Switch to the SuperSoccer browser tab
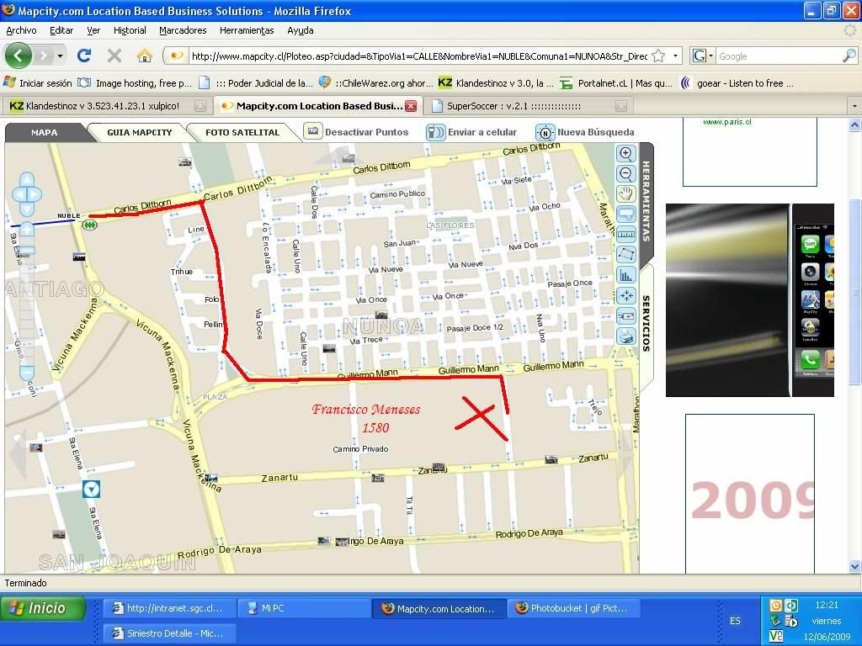The height and width of the screenshot is (646, 862). pyautogui.click(x=528, y=106)
